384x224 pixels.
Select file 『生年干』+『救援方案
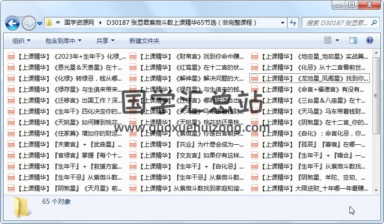click(65, 166)
